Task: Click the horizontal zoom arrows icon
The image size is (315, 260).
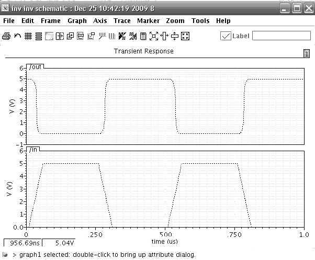Action: 164,36
